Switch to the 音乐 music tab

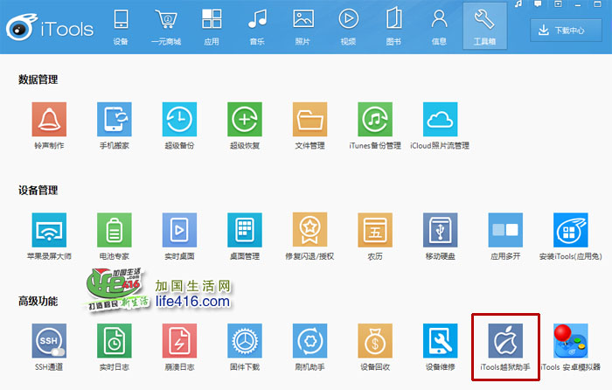(257, 26)
